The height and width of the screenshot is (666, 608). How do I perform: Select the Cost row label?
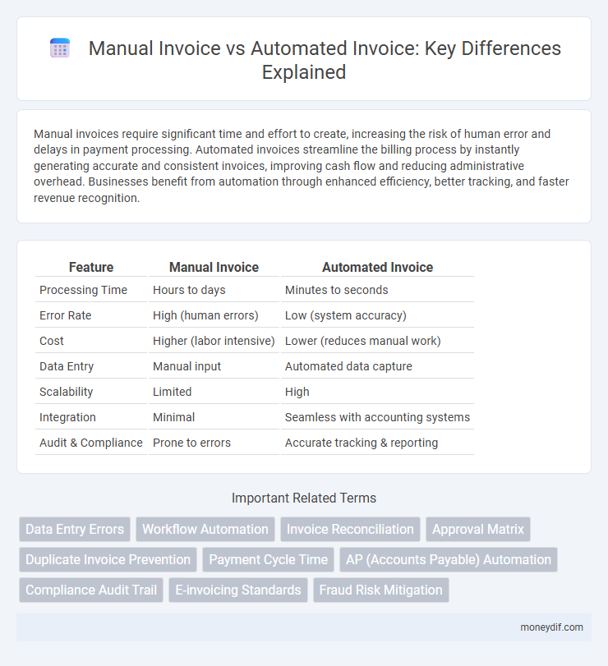[91, 341]
